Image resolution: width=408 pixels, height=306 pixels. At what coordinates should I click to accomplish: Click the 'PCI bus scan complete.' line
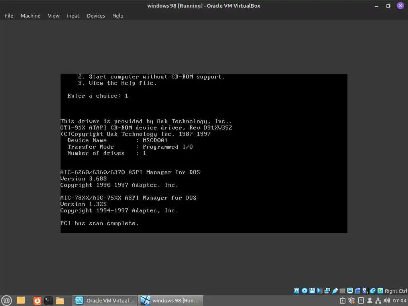click(x=99, y=223)
